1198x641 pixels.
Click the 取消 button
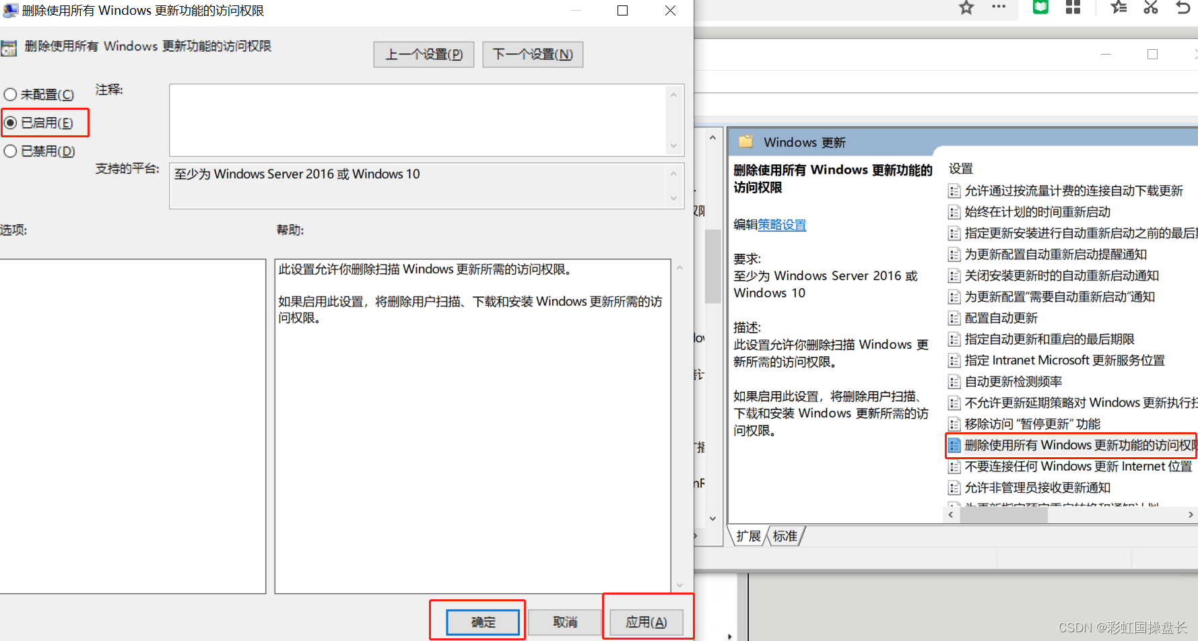pos(564,622)
